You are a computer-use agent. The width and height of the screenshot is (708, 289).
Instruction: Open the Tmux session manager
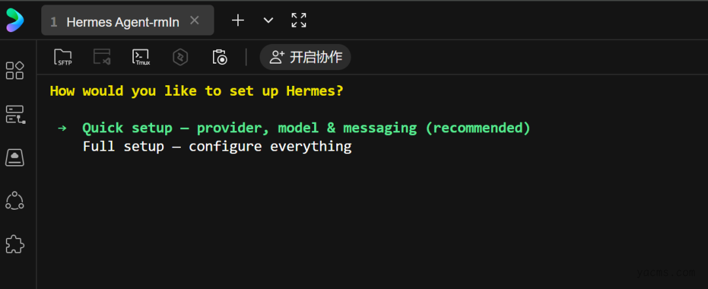tap(141, 57)
